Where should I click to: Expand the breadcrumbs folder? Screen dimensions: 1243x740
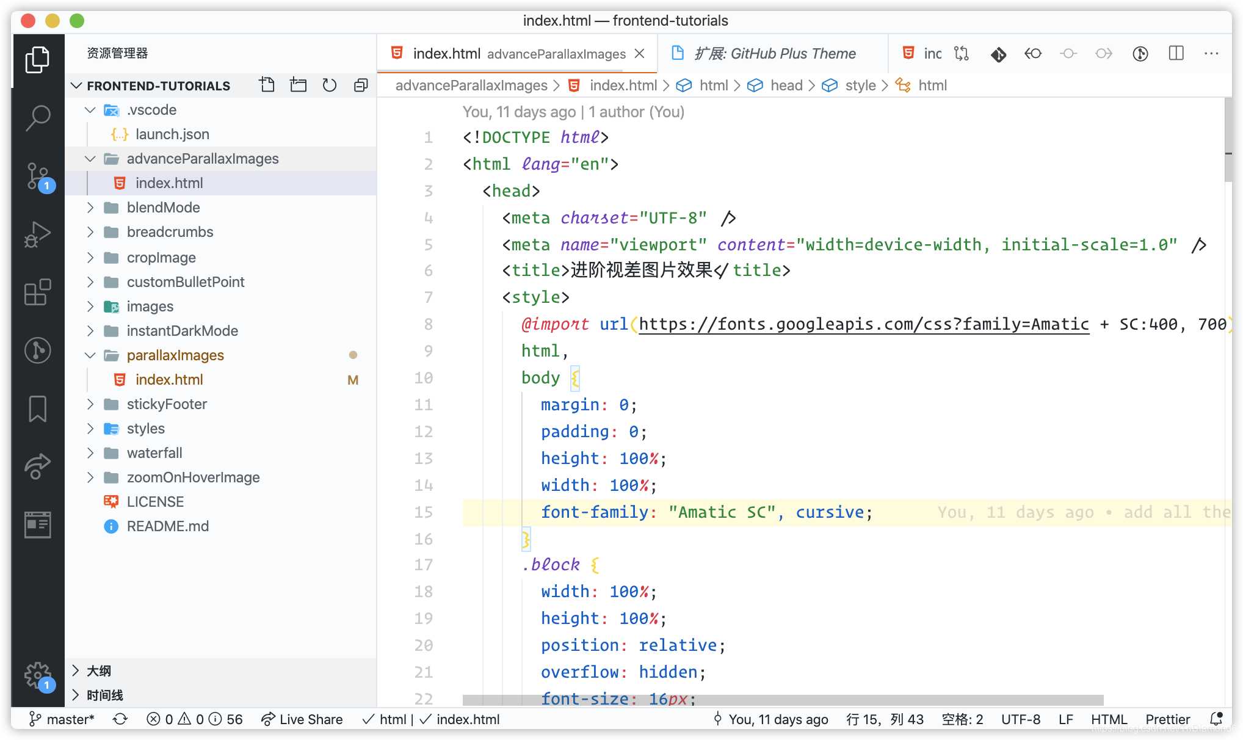(x=90, y=232)
